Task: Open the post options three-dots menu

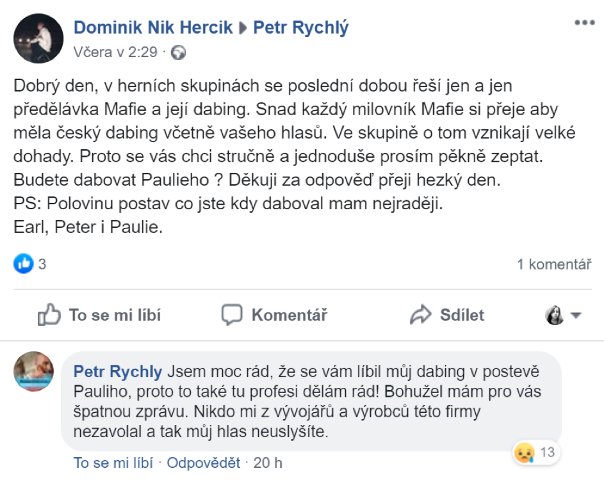Action: (x=584, y=23)
